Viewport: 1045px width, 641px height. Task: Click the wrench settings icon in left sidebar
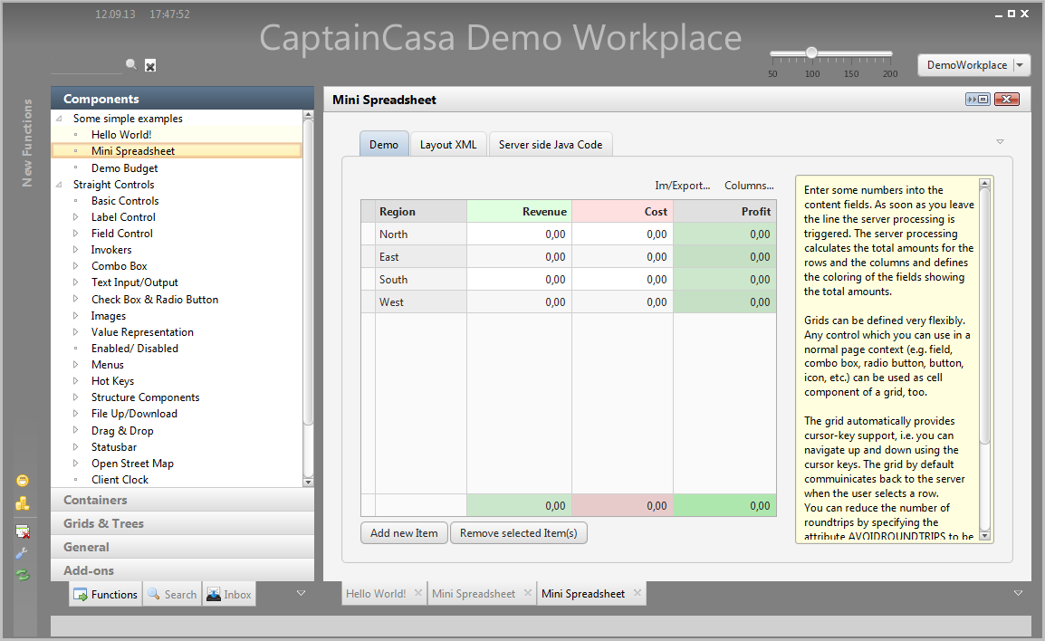point(23,553)
